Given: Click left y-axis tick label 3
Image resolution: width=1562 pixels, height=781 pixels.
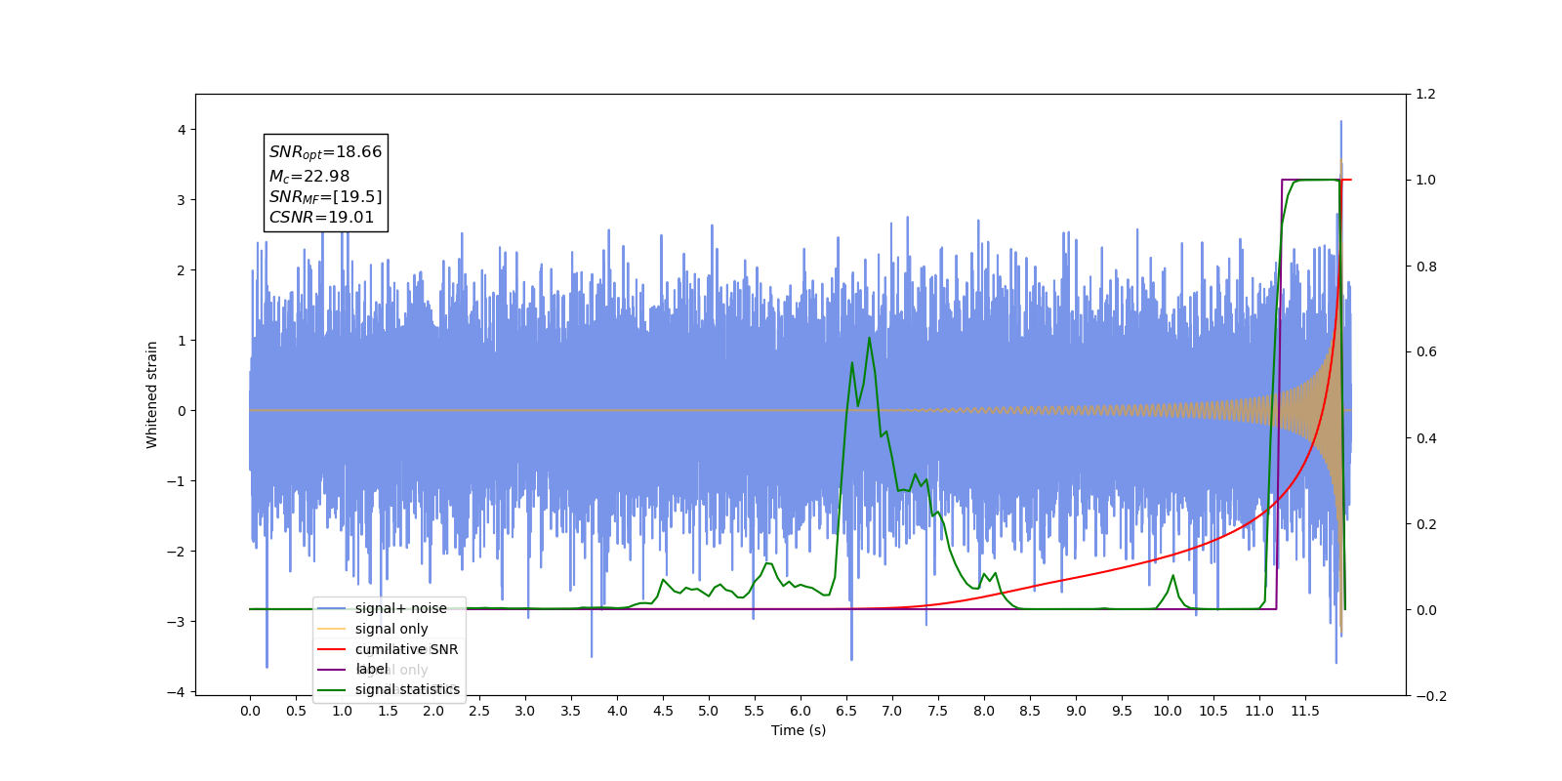Looking at the screenshot, I should (182, 200).
